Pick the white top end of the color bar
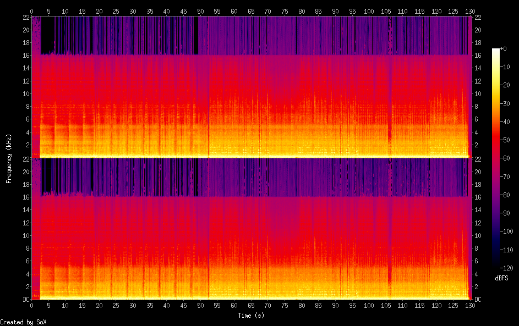The height and width of the screenshot is (326, 519). pos(496,51)
